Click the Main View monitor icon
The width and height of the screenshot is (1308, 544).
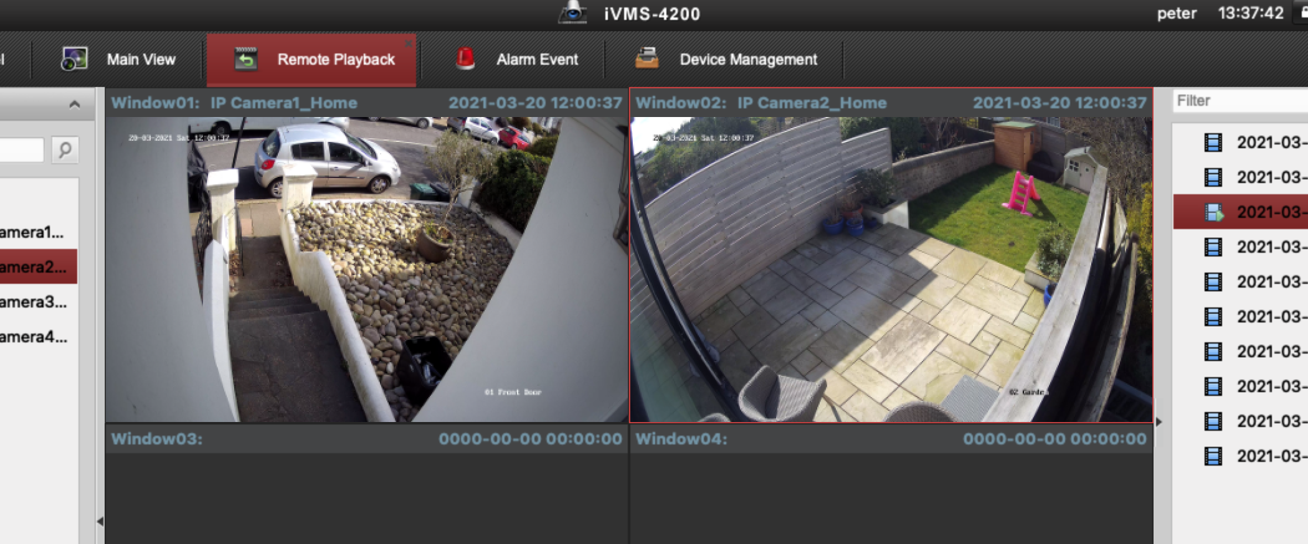(x=74, y=59)
